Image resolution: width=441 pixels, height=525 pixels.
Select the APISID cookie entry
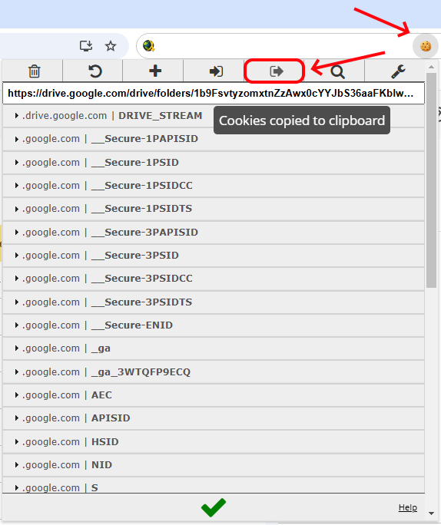coord(214,418)
